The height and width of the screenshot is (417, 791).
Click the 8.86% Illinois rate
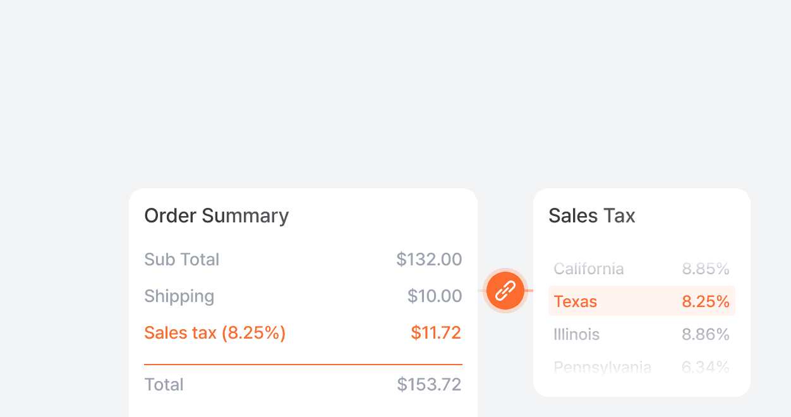pos(706,334)
